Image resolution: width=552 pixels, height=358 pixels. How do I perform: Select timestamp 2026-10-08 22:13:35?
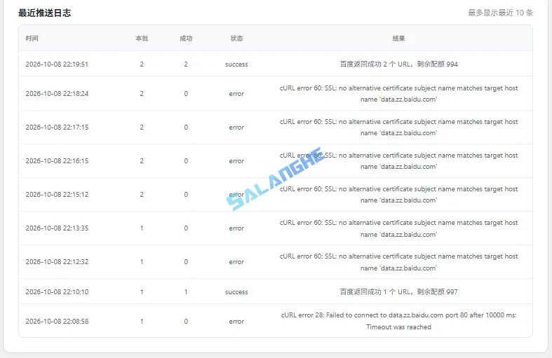(x=57, y=228)
